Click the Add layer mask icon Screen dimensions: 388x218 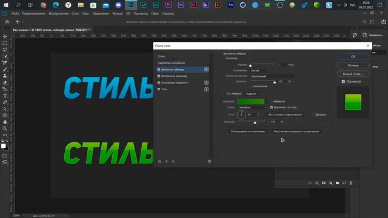324,183
